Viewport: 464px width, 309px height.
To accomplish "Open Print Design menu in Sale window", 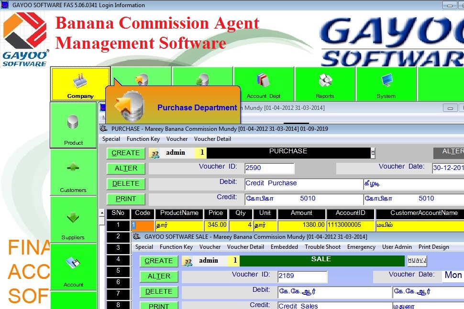I will 433,247.
